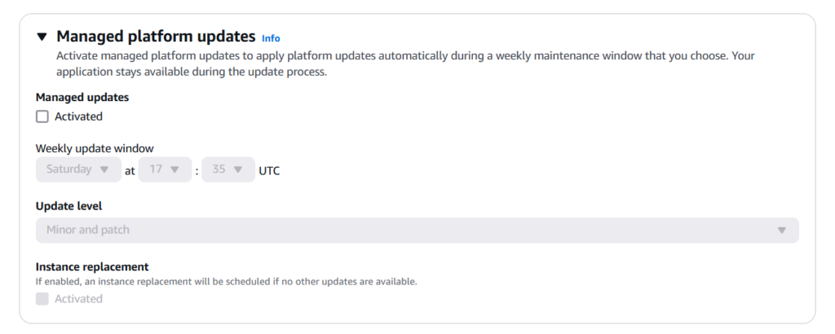The image size is (835, 334).
Task: Click the Managed platform updates heading text
Action: pyautogui.click(x=156, y=37)
